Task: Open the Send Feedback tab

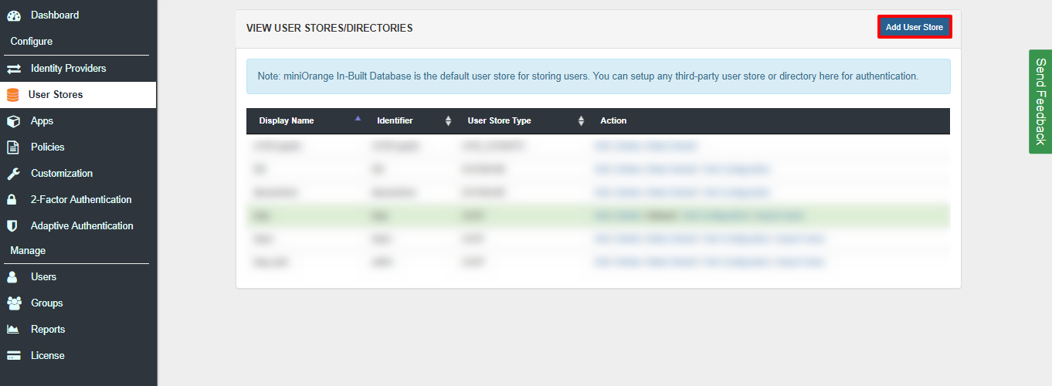Action: [1040, 102]
